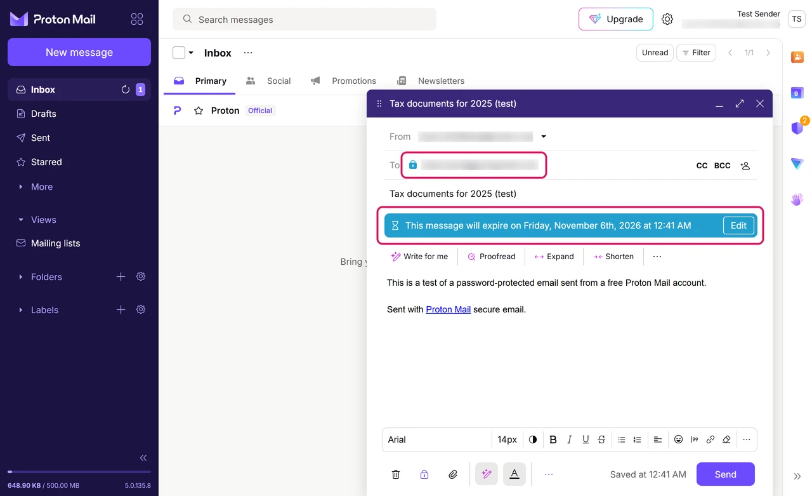Viewport: 812px width, 496px height.
Task: Open the Drafts folder
Action: [x=79, y=114]
